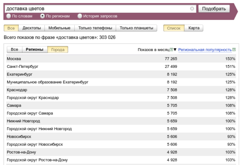Click the Подобрать button

tap(214, 9)
